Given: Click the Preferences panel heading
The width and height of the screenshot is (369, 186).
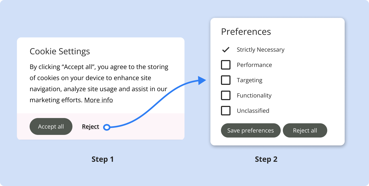Looking at the screenshot, I should [246, 32].
